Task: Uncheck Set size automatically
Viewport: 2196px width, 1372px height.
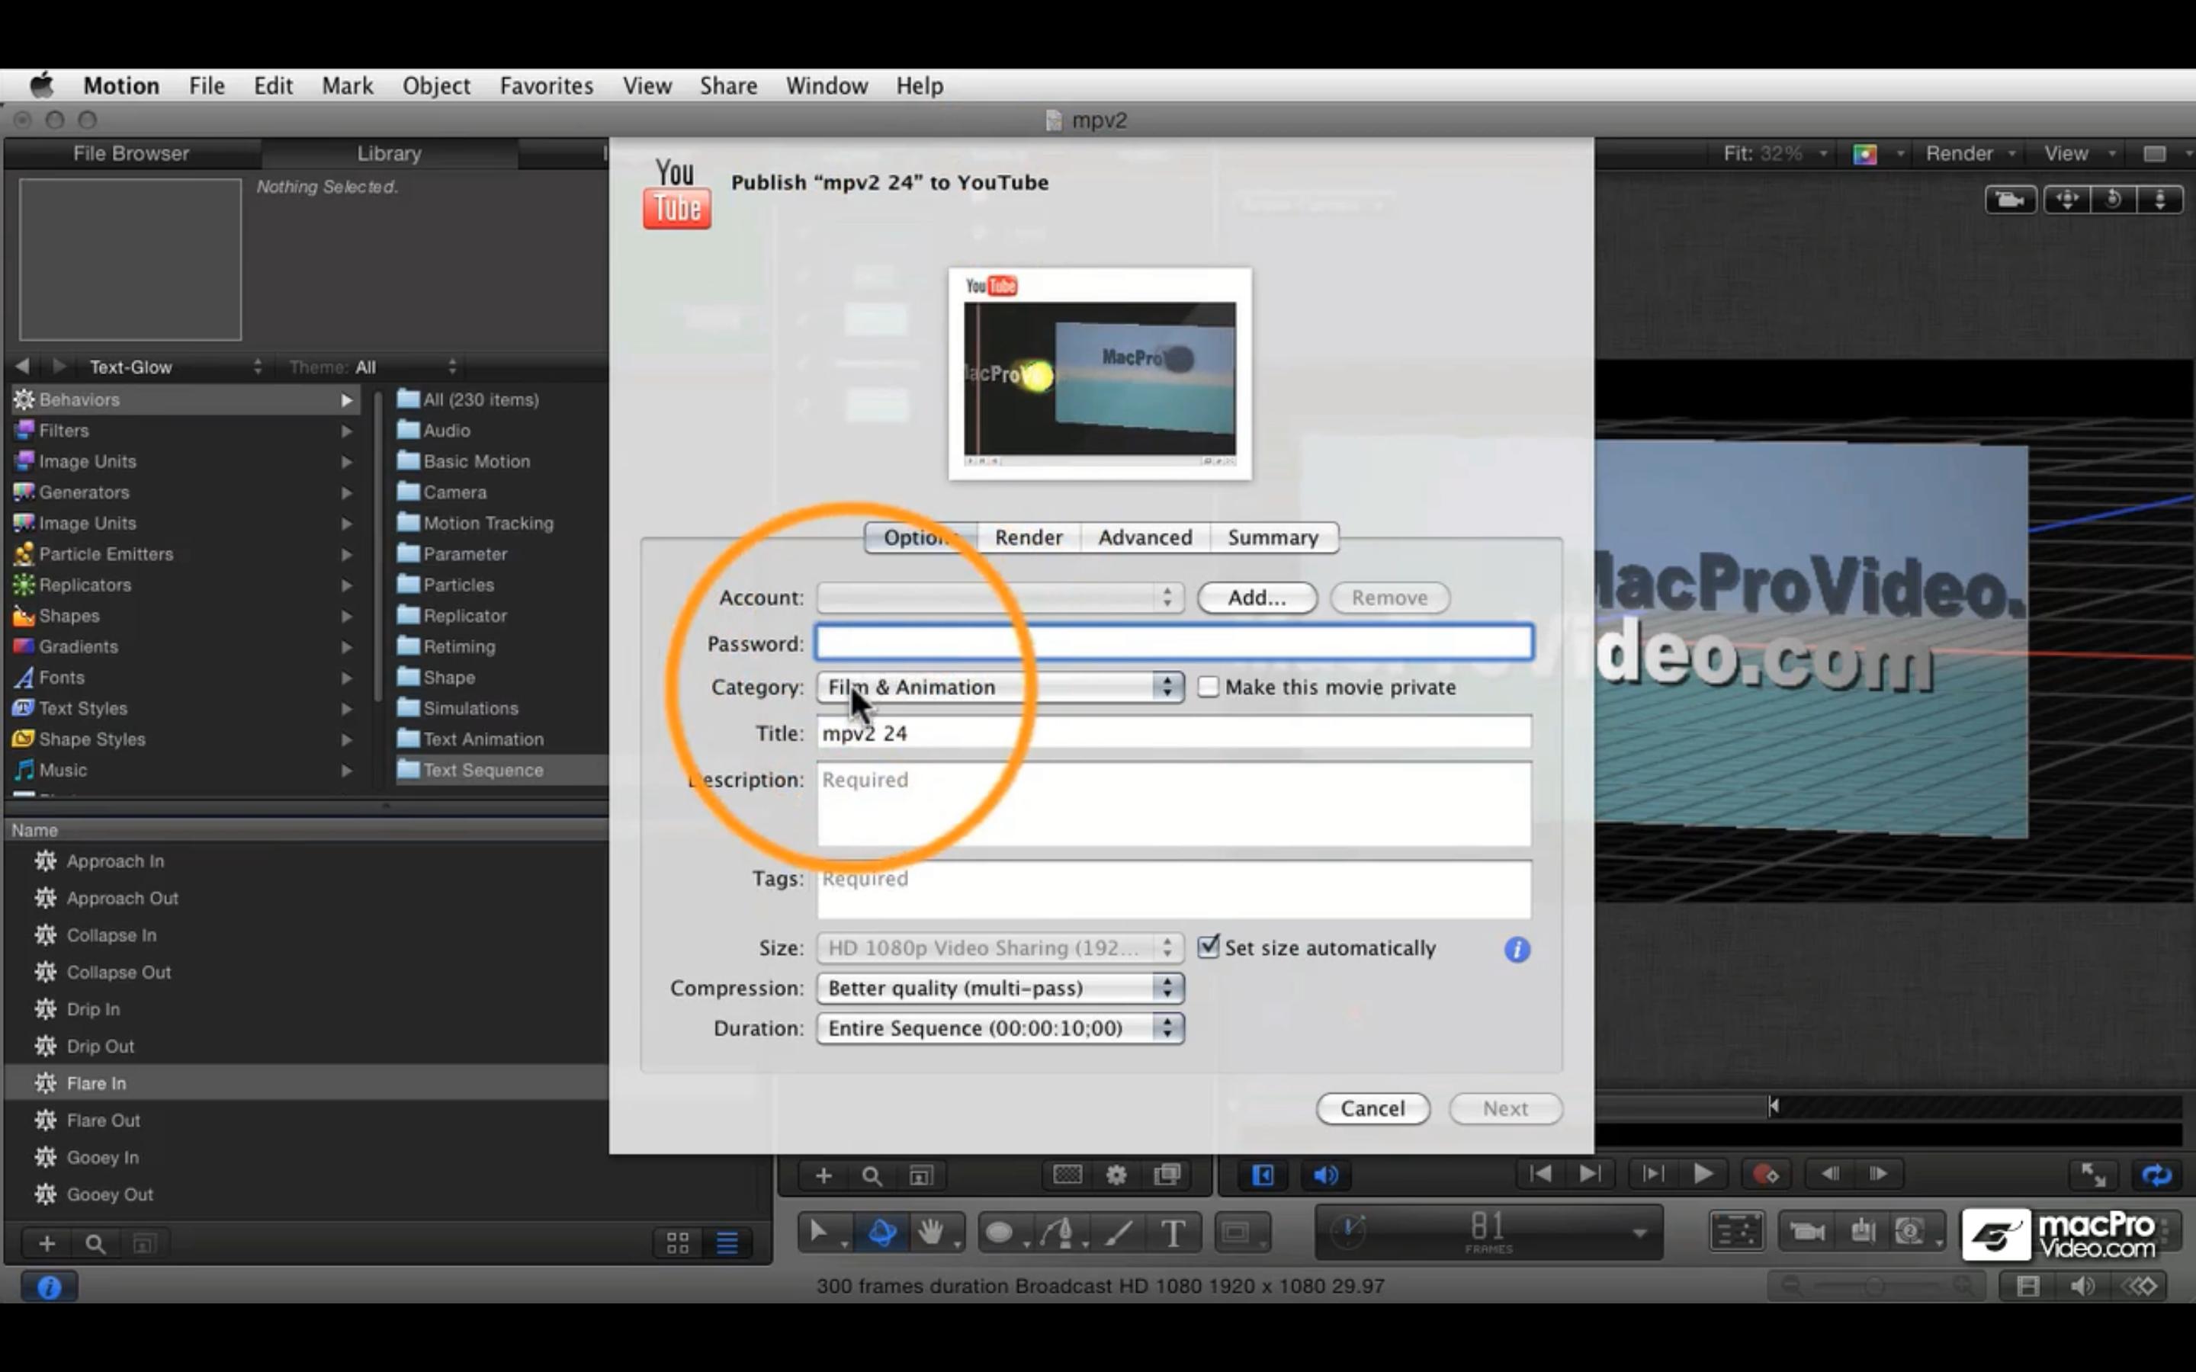Action: click(x=1208, y=947)
